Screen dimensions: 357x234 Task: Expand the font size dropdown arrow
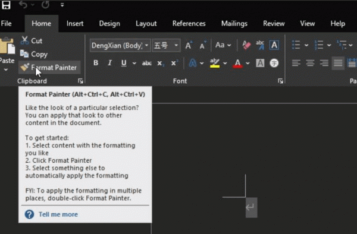pos(176,46)
